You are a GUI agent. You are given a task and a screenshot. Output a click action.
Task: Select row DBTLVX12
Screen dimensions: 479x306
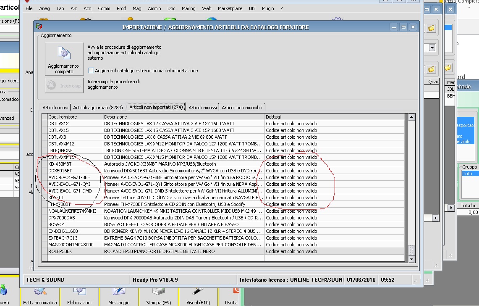click(x=226, y=124)
